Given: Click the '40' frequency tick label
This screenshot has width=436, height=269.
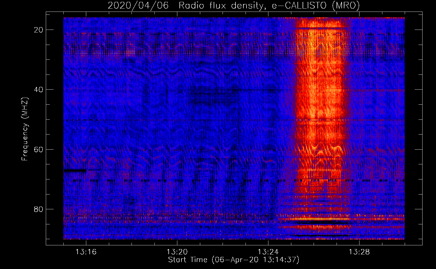Looking at the screenshot, I should click(x=39, y=90).
